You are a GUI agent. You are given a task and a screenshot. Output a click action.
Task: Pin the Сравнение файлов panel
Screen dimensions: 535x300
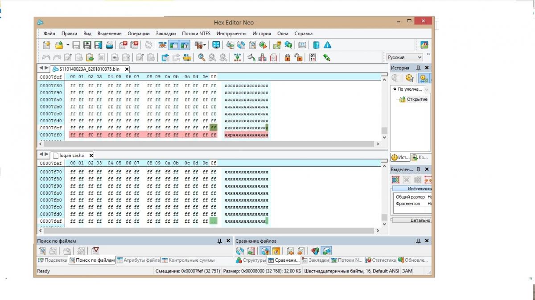pos(418,241)
